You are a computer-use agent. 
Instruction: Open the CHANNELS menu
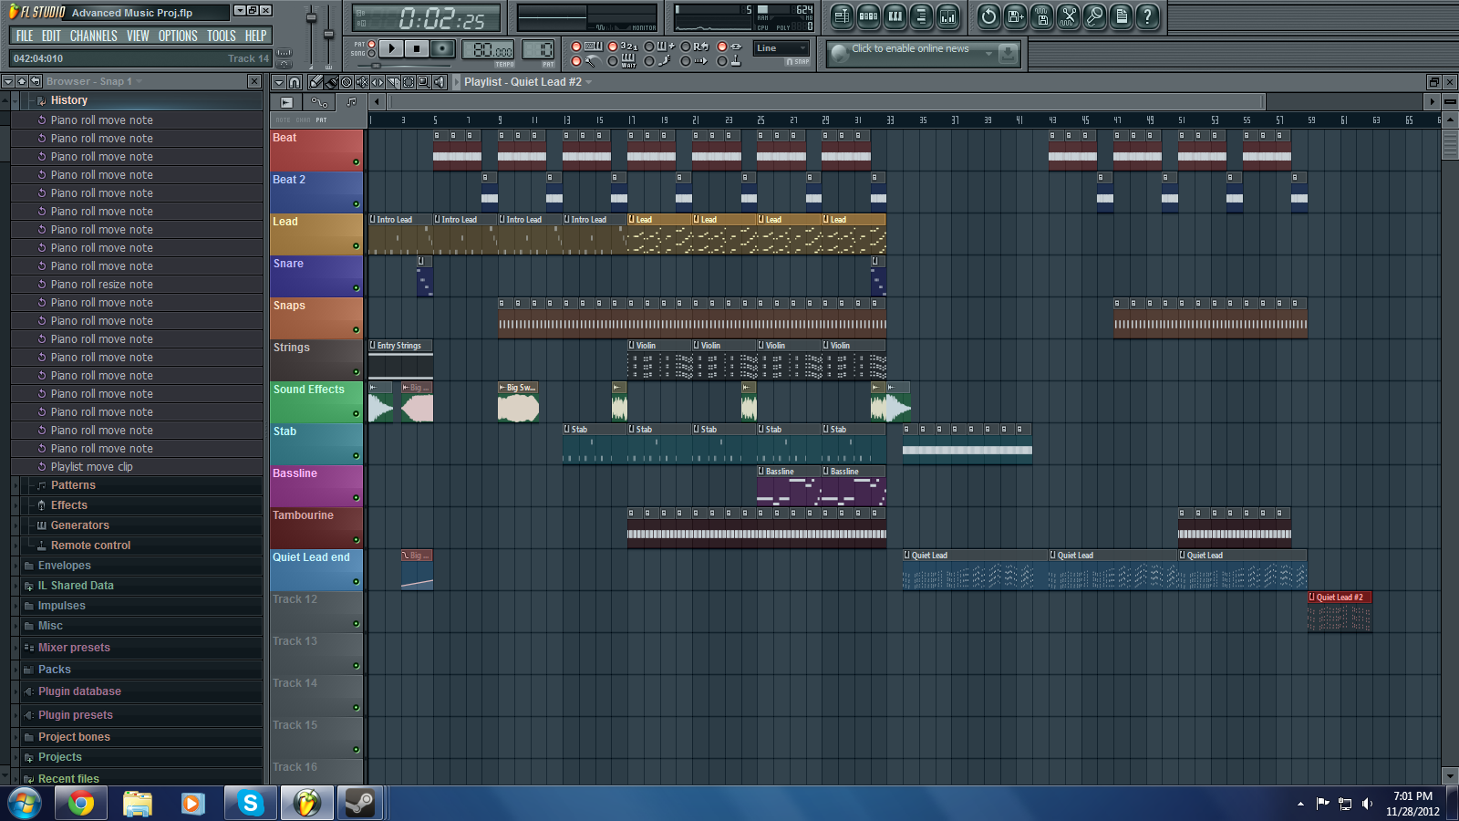click(x=94, y=36)
